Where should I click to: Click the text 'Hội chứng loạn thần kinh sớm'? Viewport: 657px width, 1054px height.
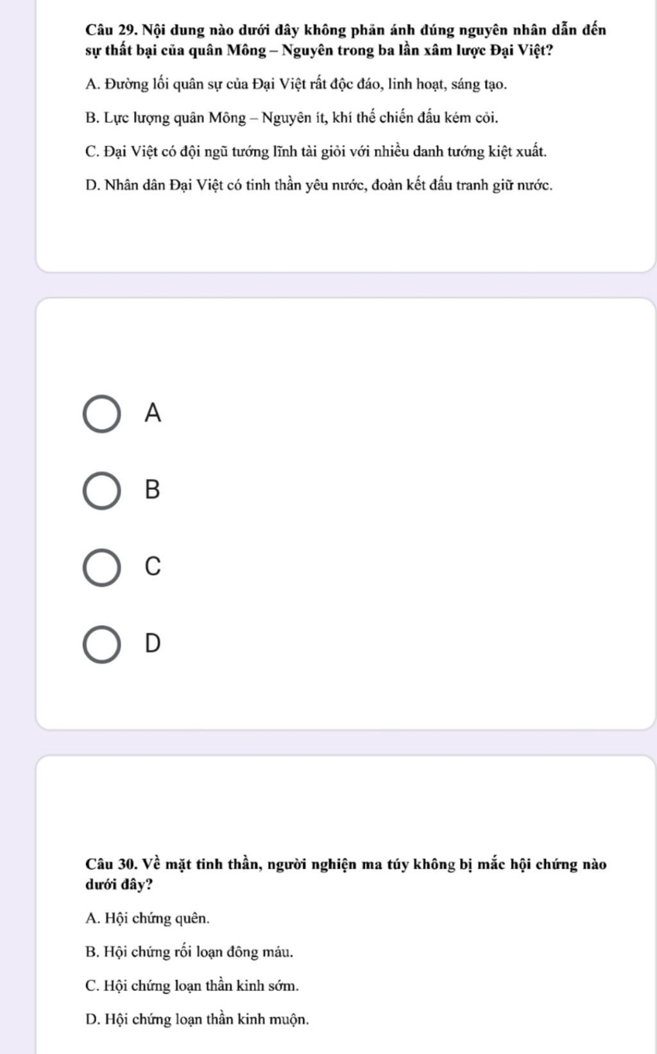pos(201,986)
